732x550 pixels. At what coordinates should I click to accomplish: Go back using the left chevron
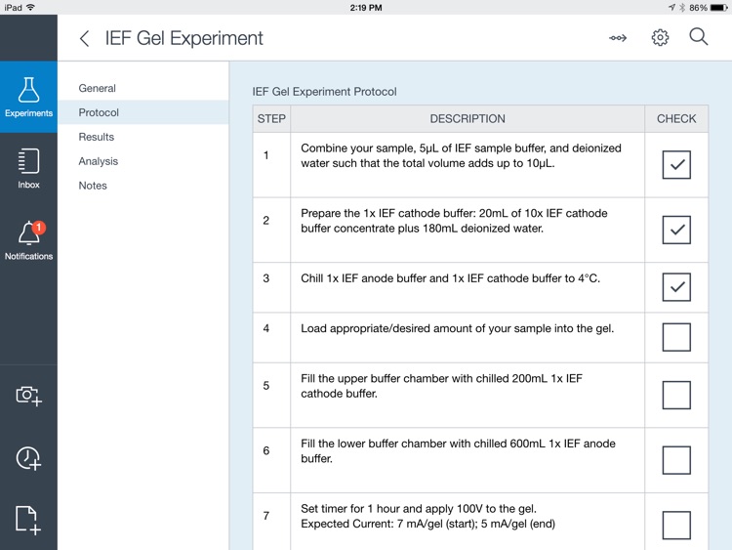pyautogui.click(x=84, y=38)
